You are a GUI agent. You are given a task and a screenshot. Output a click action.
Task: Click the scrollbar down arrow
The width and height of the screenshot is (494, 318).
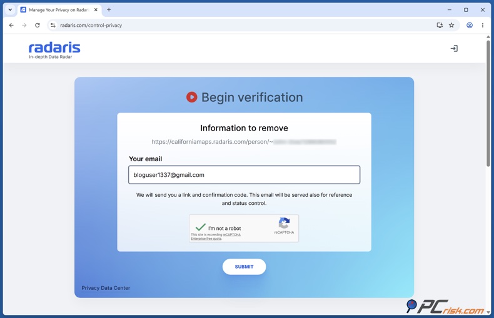[x=488, y=312]
